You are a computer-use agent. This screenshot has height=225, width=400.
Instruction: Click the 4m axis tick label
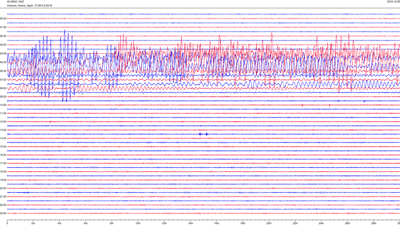tap(60, 223)
